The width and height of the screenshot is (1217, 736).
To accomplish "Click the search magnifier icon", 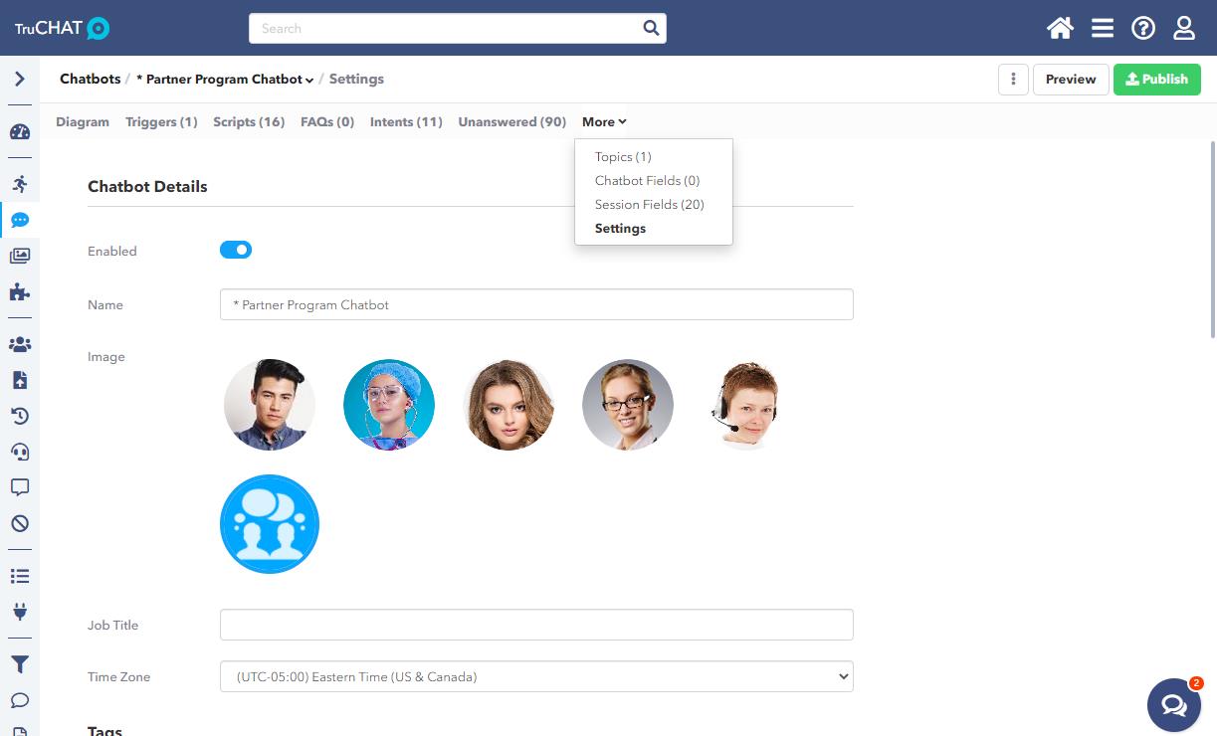I will [651, 28].
